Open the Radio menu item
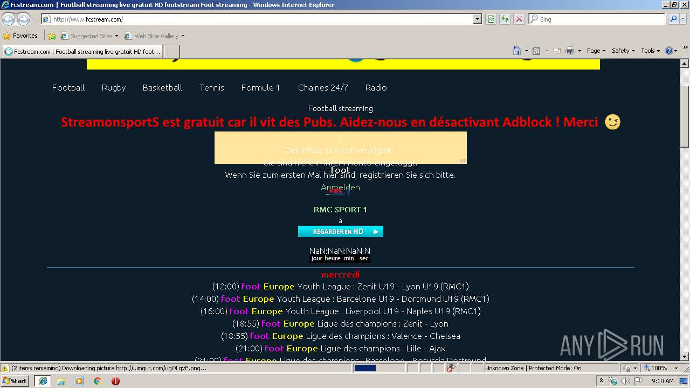This screenshot has width=690, height=388. [376, 87]
